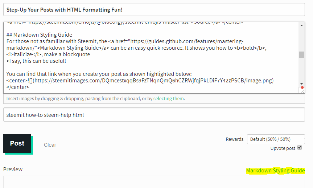Image resolution: width=313 pixels, height=188 pixels.
Task: Place cursor in '>I say, this can be useful!' line
Action: coord(36,61)
